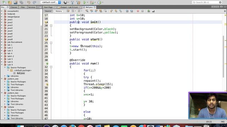The image size is (227, 127).
Task: Select the Job Recruitment project
Action: pyautogui.click(x=15, y=42)
